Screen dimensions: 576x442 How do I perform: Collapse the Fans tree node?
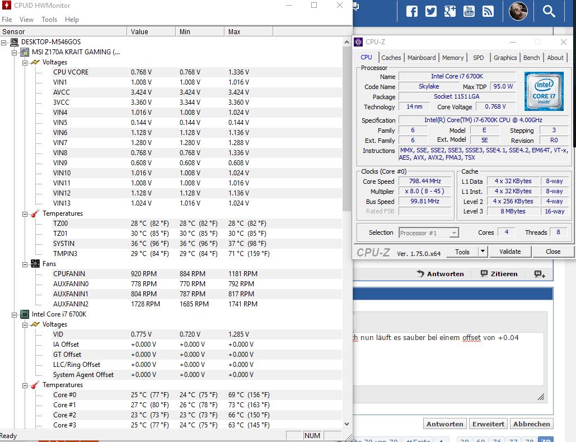(25, 264)
